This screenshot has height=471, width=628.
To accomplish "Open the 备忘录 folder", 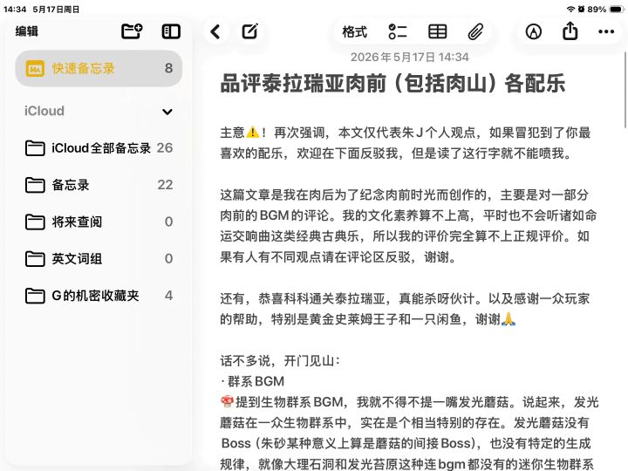I will pos(99,185).
